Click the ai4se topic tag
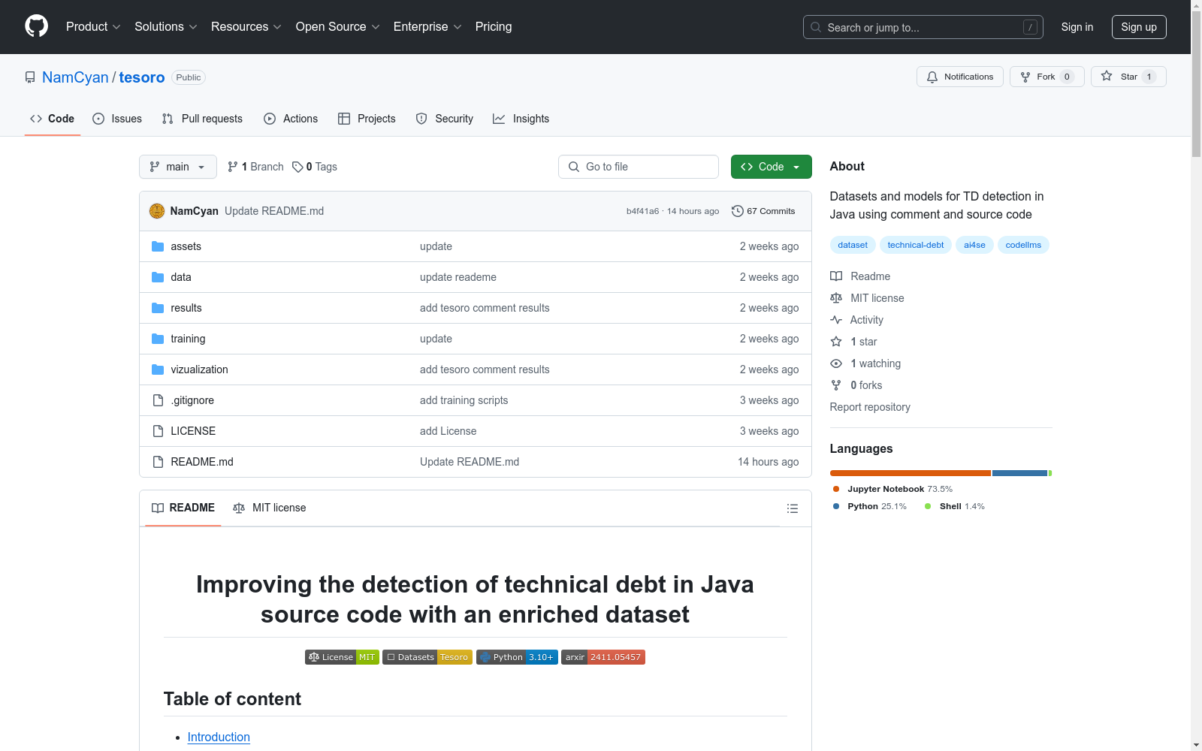The width and height of the screenshot is (1202, 751). tap(974, 245)
